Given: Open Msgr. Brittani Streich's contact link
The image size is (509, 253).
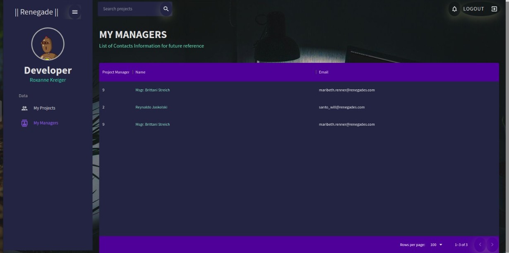Looking at the screenshot, I should [153, 90].
